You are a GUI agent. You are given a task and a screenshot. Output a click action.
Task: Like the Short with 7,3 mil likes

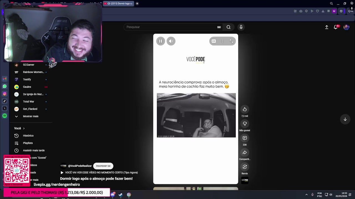coord(245,109)
